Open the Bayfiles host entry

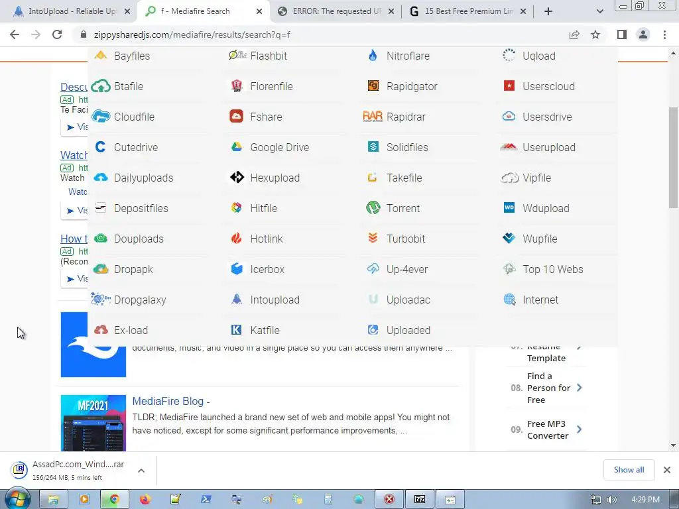coord(122,56)
